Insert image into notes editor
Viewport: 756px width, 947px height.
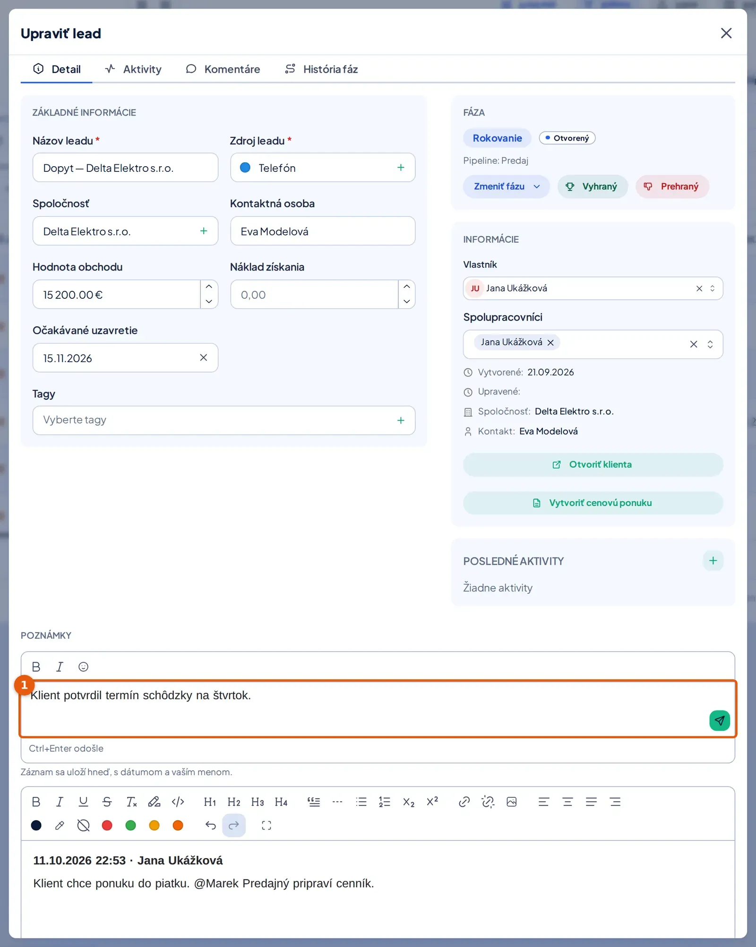point(511,802)
